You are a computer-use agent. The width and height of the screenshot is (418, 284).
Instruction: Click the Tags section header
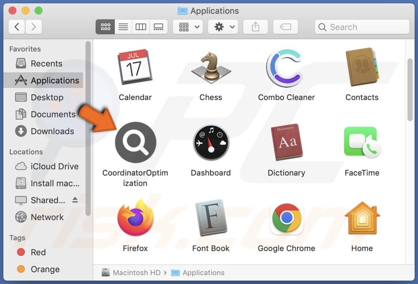[17, 237]
